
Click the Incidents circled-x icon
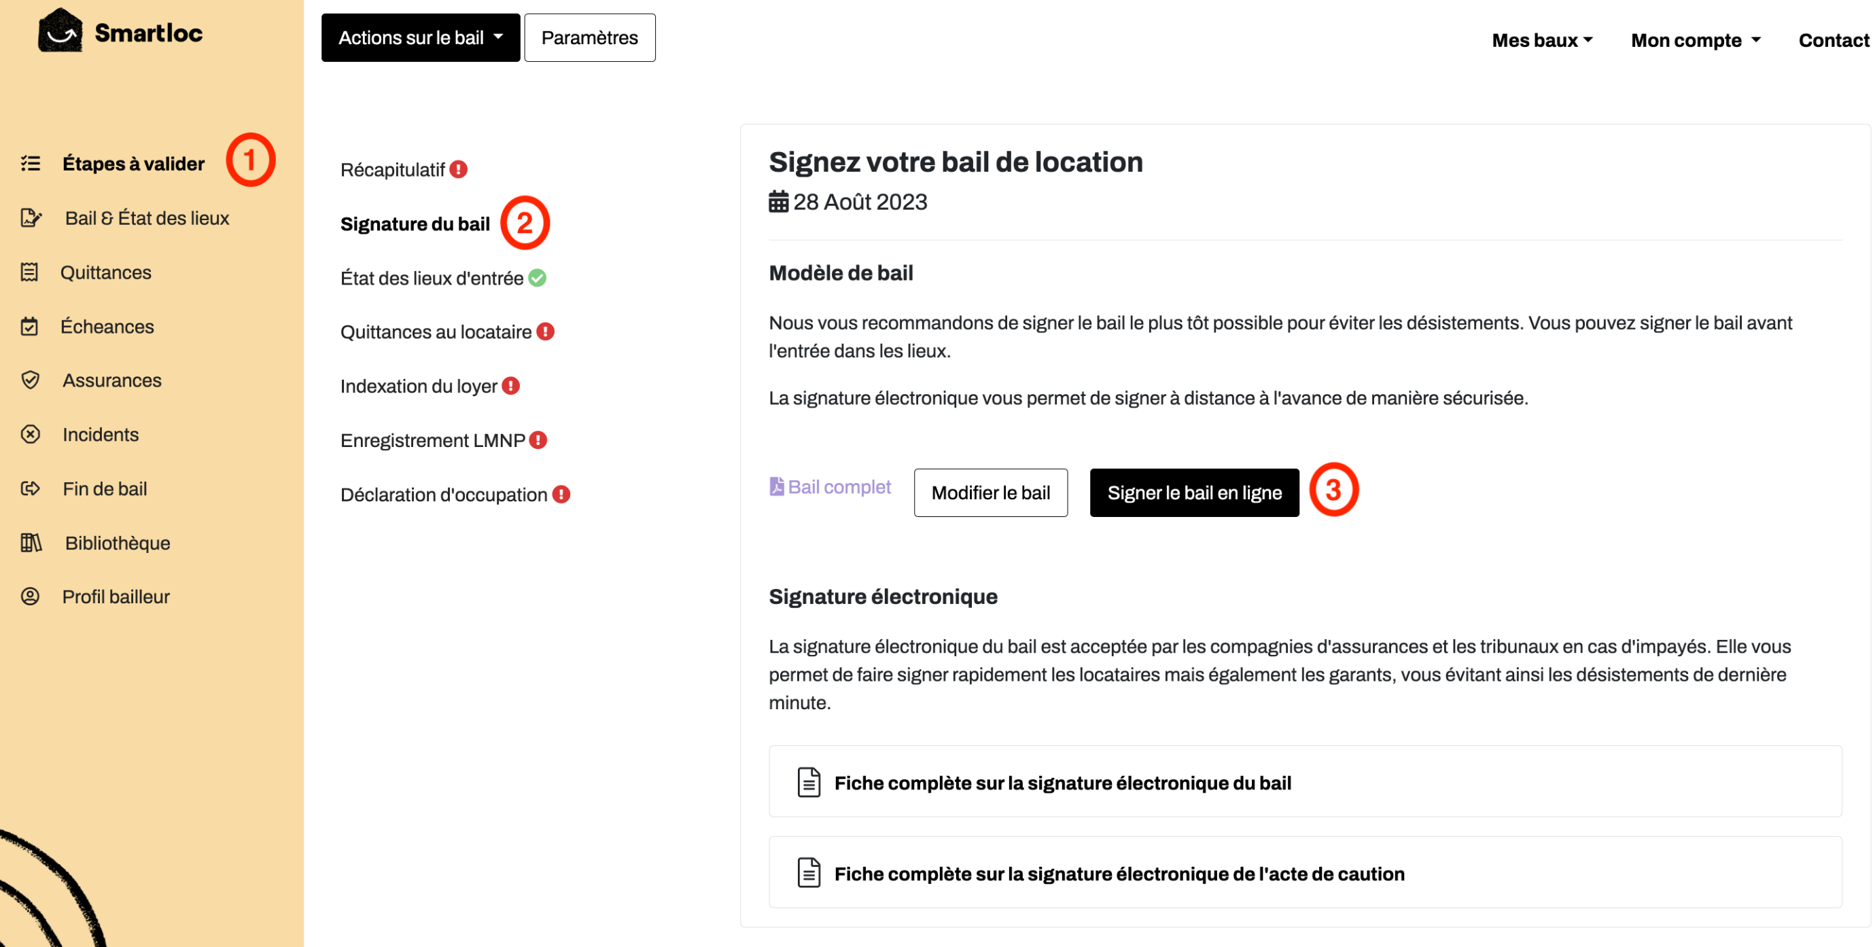click(x=31, y=435)
